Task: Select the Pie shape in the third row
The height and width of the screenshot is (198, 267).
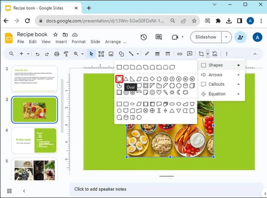Action: 119,86
